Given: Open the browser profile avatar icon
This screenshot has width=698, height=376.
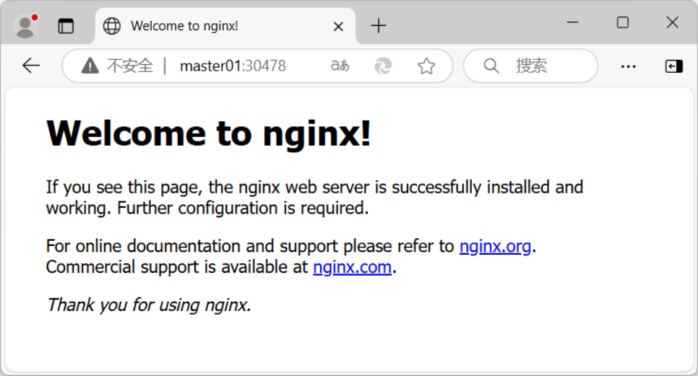Looking at the screenshot, I should tap(25, 26).
